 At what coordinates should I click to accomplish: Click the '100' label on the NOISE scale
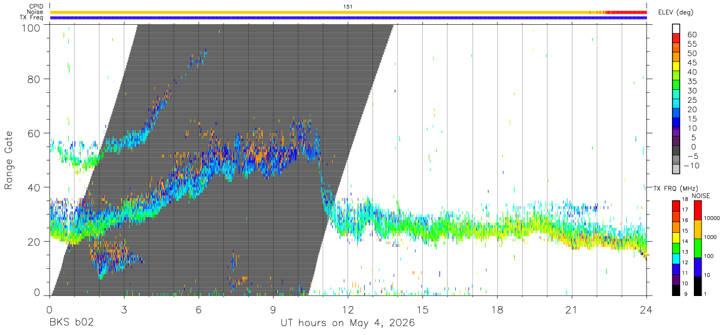click(709, 256)
